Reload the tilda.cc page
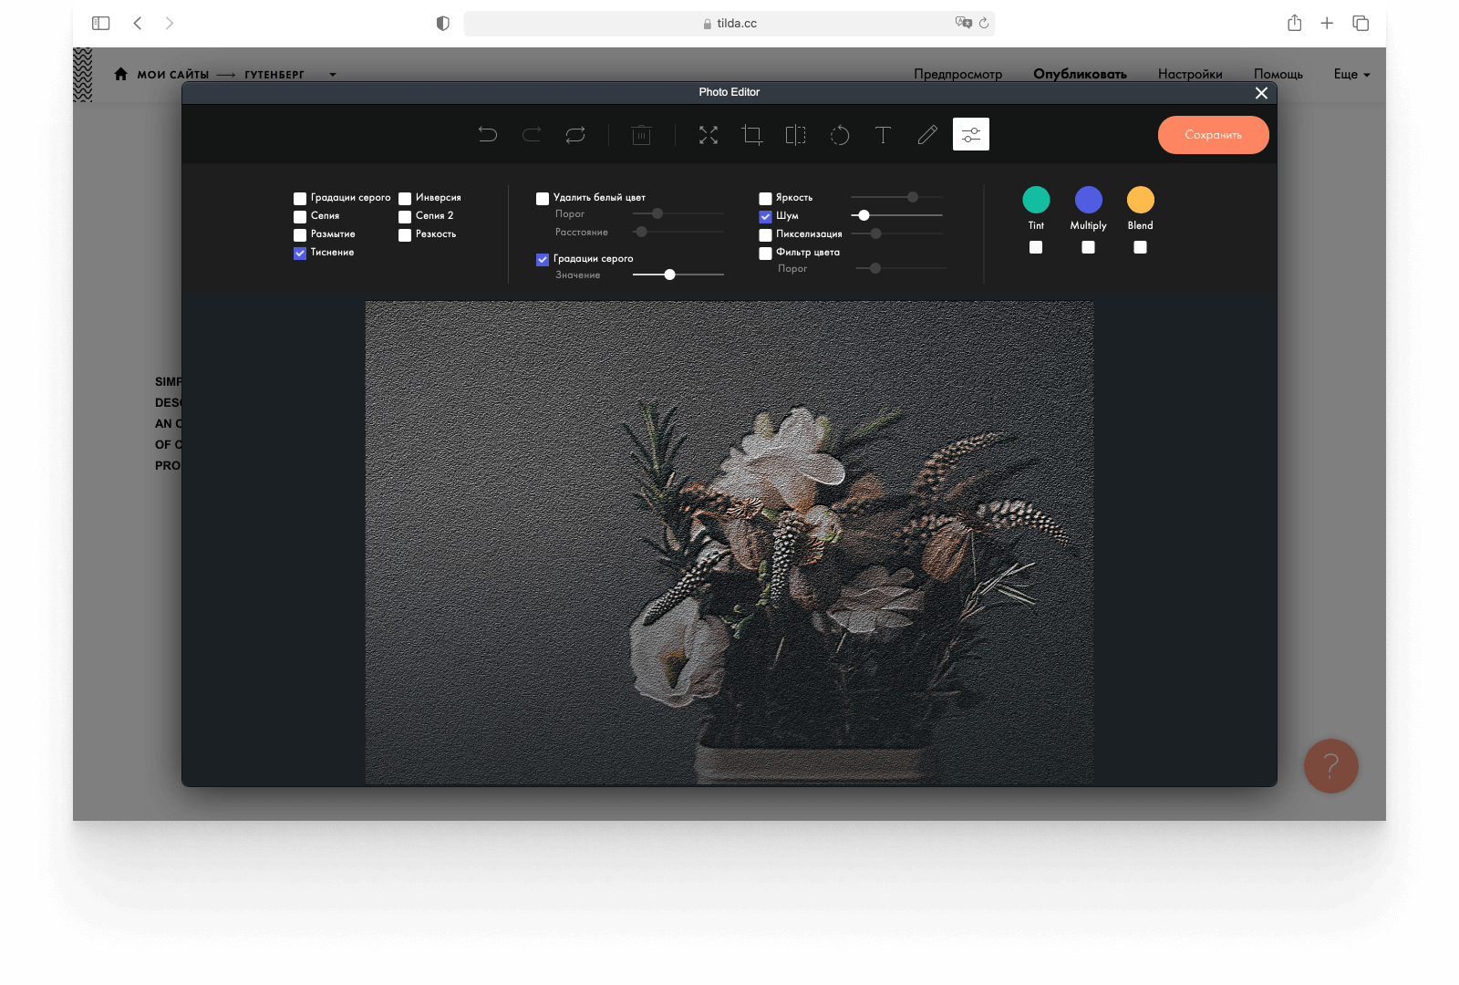This screenshot has width=1459, height=985. (x=984, y=23)
